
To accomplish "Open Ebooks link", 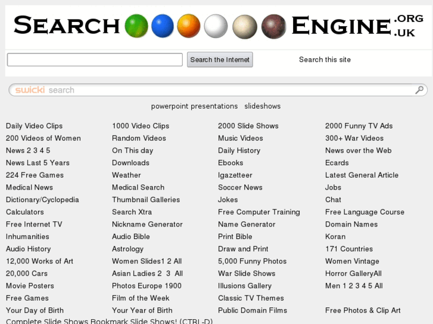I will (x=230, y=163).
